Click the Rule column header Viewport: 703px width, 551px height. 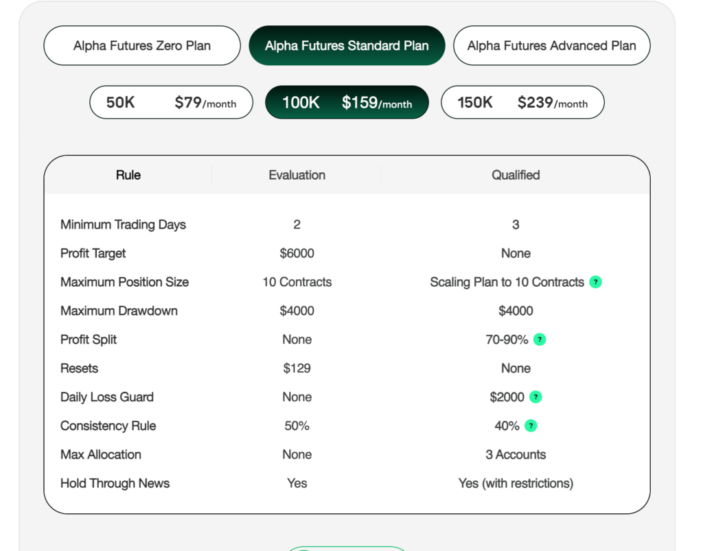[x=128, y=175]
